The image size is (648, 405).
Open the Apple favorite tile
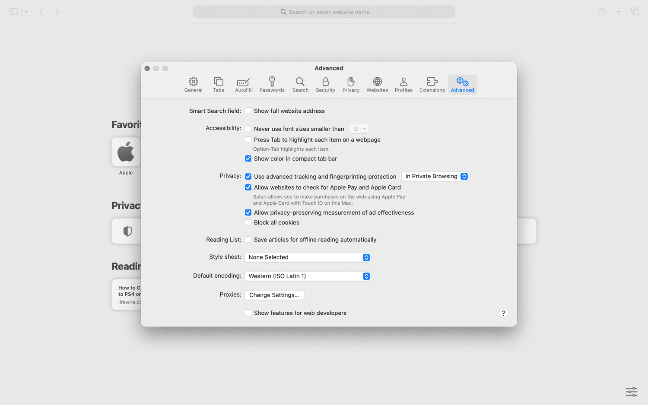pos(126,152)
